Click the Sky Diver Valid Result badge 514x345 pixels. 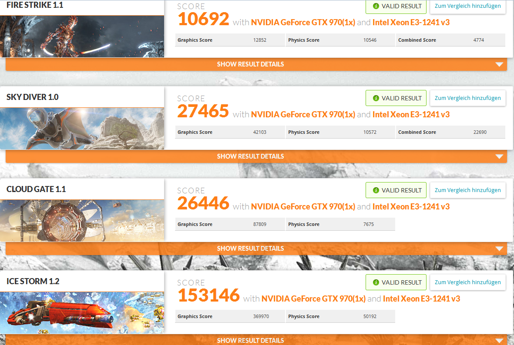point(396,98)
